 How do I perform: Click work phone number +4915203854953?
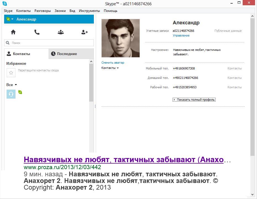point(185,87)
